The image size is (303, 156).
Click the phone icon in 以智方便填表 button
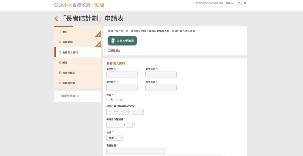[x=112, y=41]
